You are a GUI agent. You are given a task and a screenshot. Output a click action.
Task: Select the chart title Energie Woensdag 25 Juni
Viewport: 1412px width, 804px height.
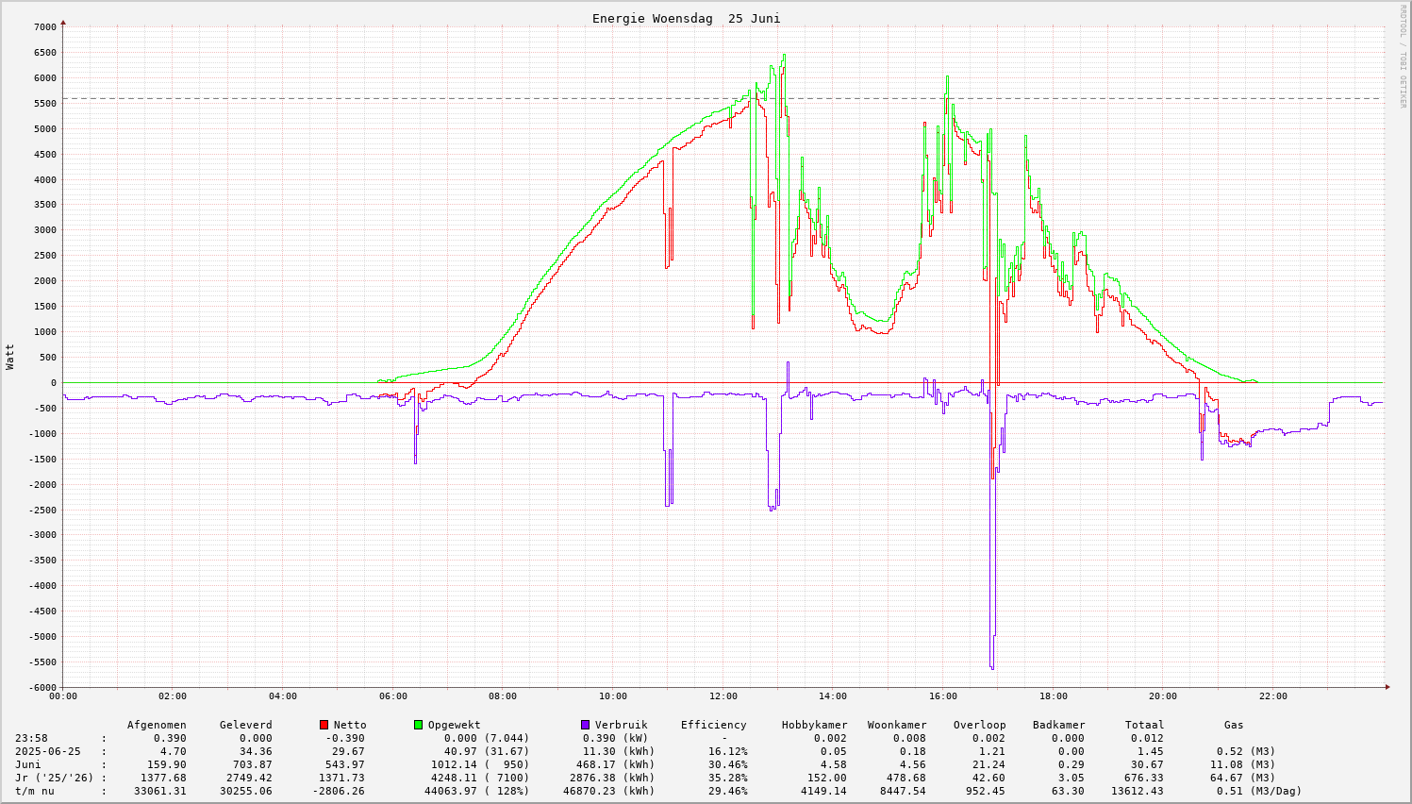686,19
